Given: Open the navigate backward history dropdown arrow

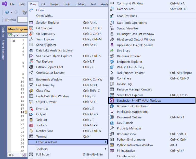Looking at the screenshot, I should (x=12, y=12).
